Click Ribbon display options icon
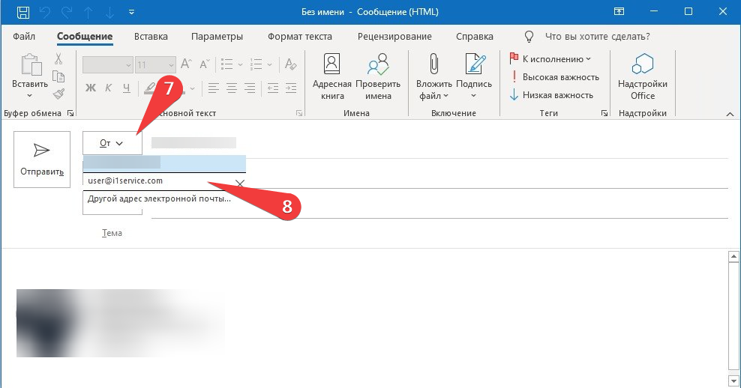 (619, 12)
